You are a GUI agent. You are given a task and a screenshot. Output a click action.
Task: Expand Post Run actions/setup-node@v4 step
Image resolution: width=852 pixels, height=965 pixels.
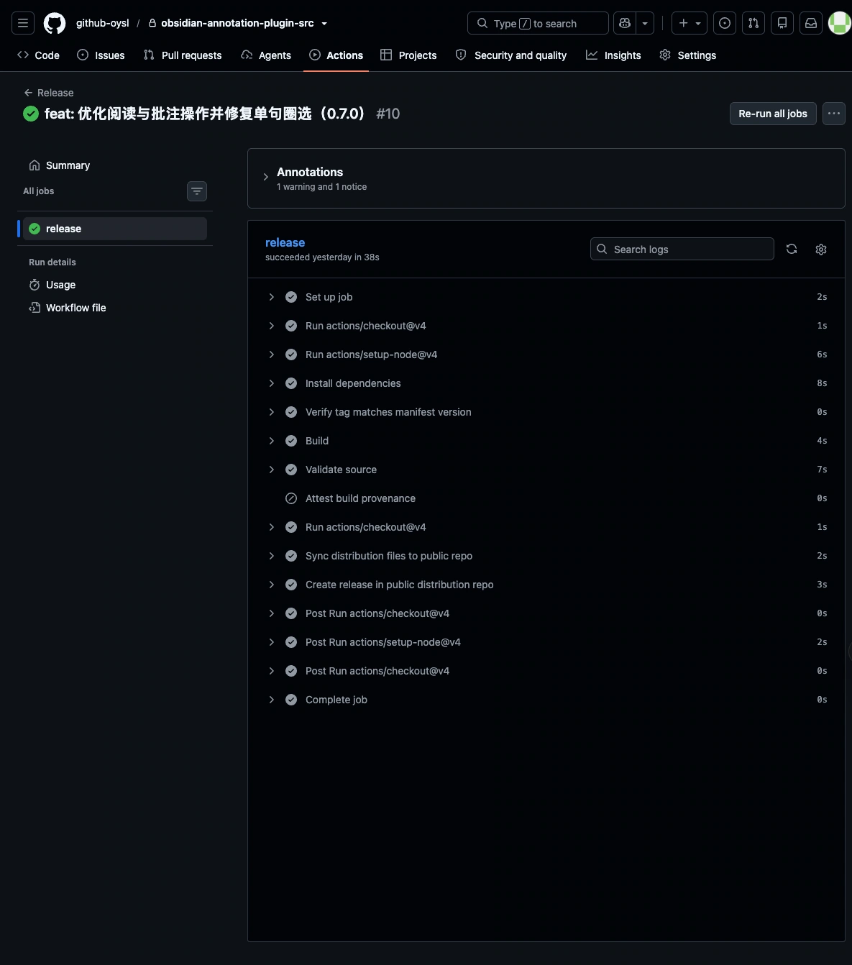pyautogui.click(x=546, y=642)
